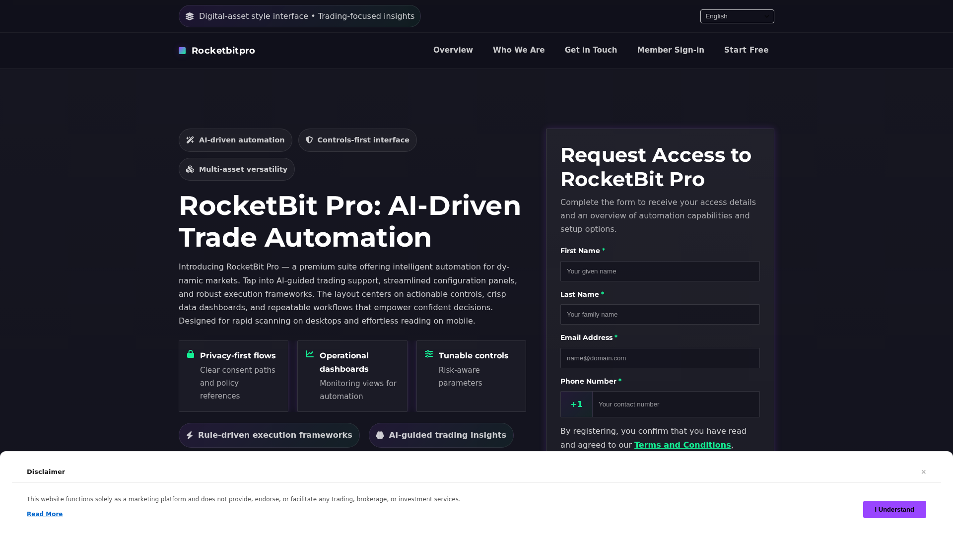
Task: Open the Overview menu item
Action: 453,50
